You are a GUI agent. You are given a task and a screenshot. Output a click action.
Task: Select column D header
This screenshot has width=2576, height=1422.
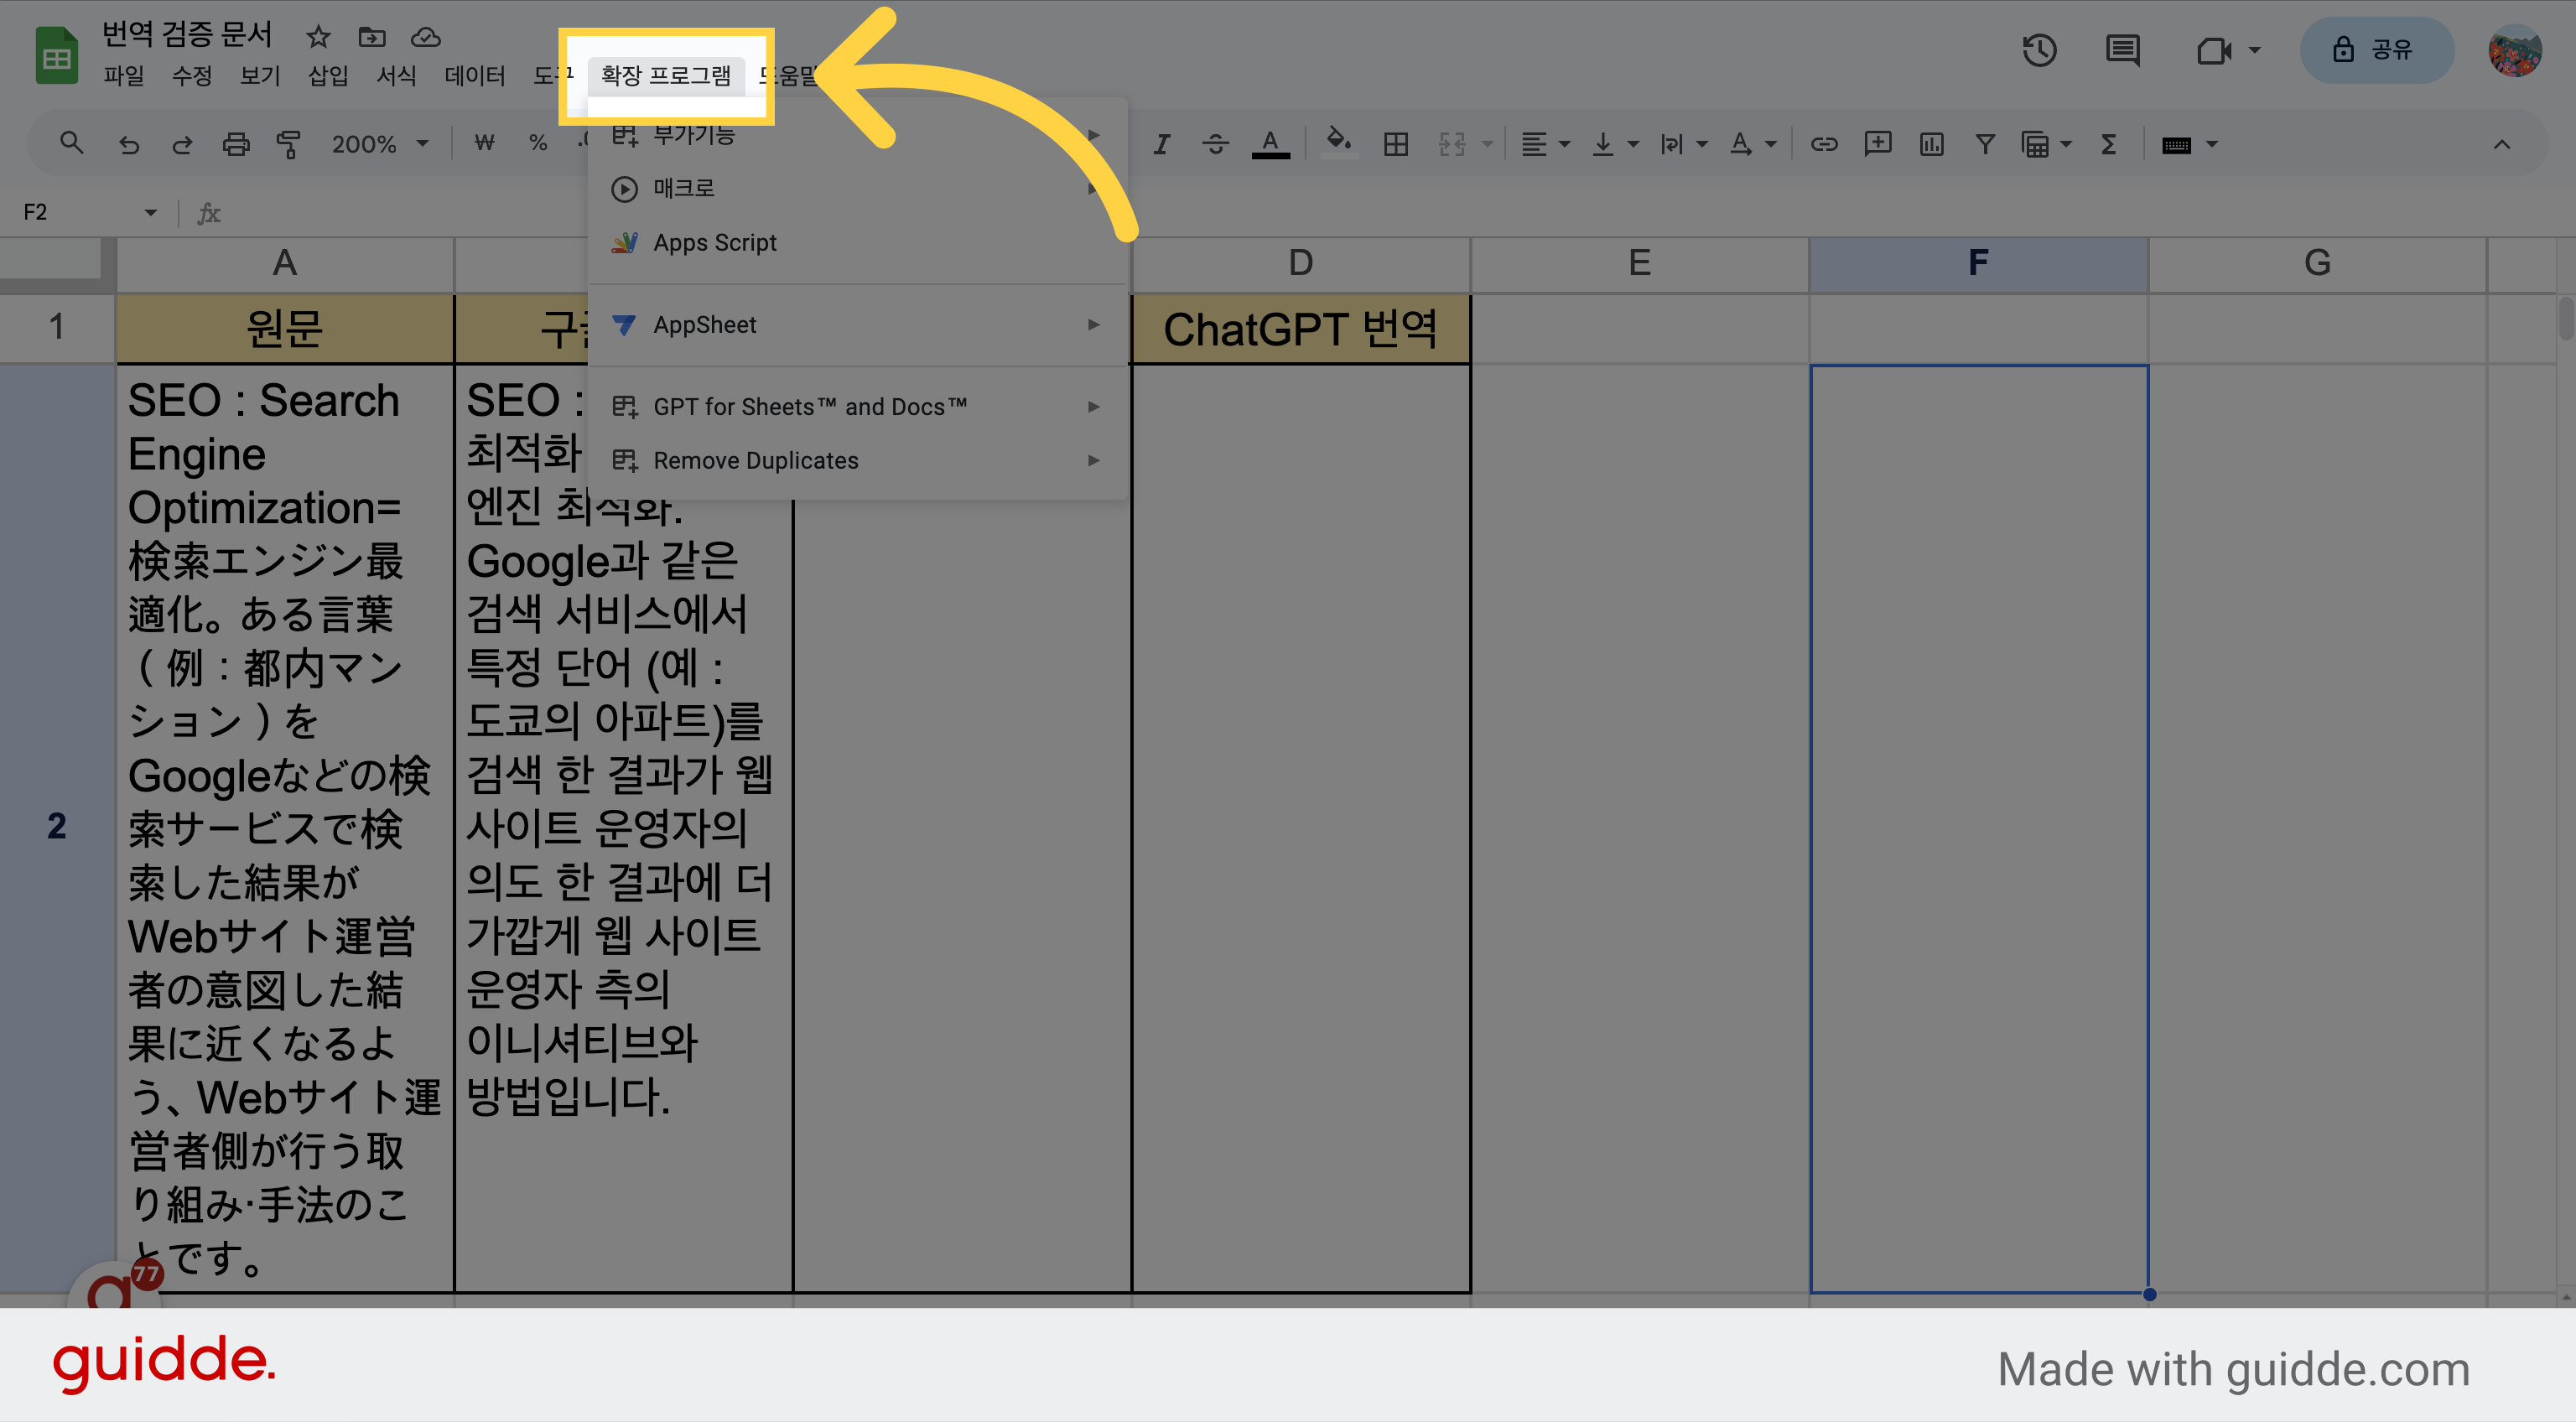(1300, 263)
